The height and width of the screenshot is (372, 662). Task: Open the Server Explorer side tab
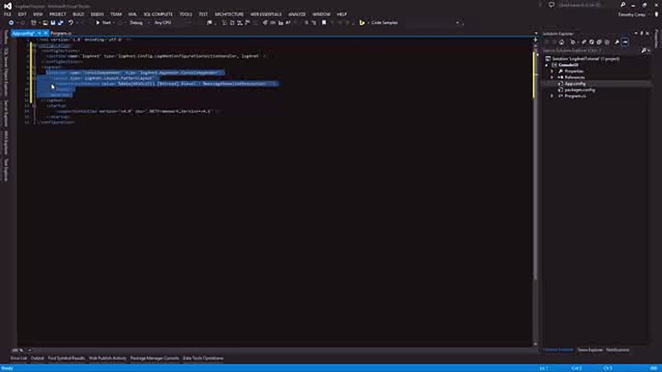[x=6, y=113]
